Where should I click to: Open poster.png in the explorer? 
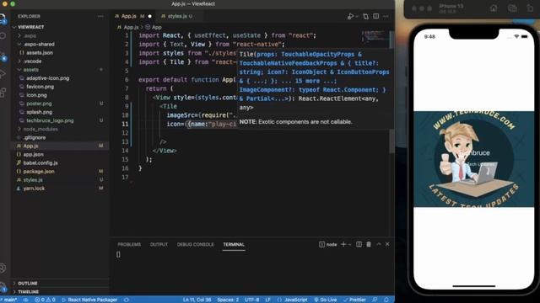39,104
